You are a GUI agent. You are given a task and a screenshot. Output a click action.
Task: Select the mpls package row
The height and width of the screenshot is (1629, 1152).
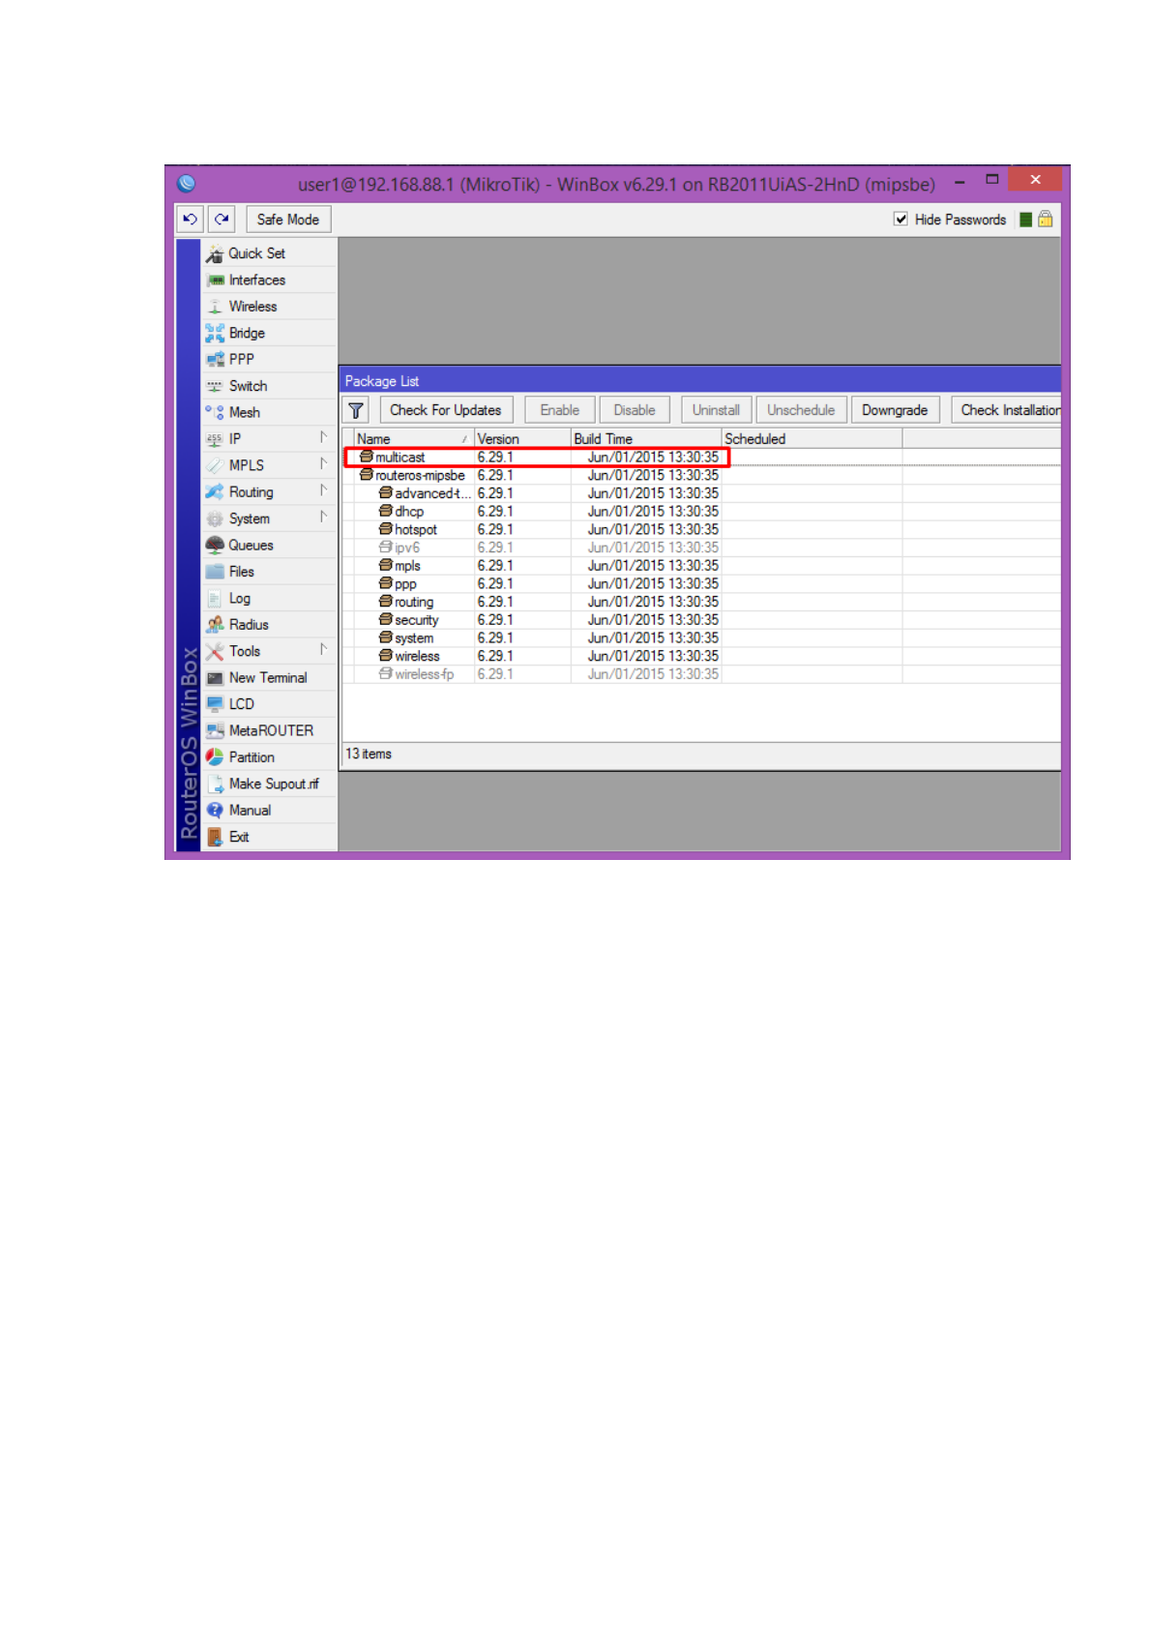click(702, 566)
